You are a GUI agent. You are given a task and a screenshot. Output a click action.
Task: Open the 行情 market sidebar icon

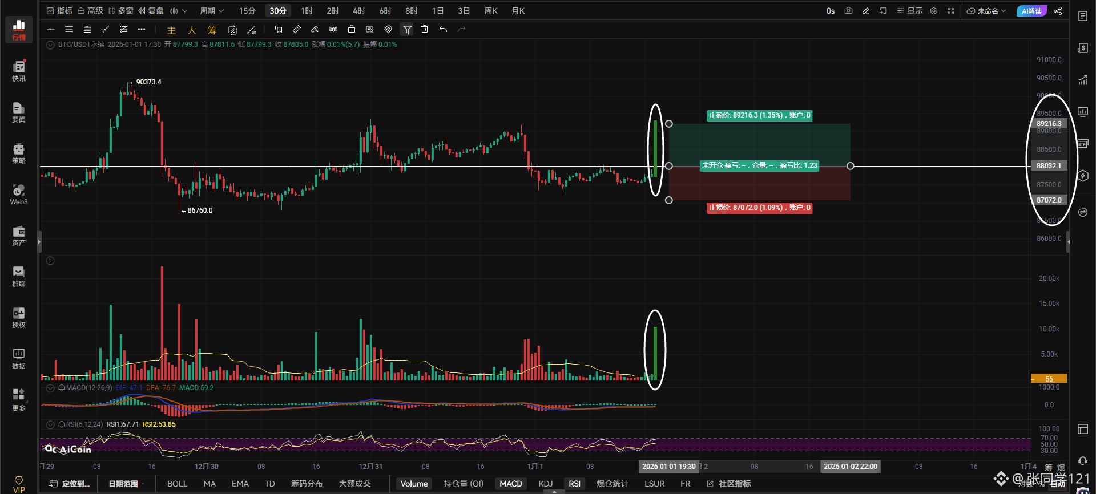pos(19,30)
